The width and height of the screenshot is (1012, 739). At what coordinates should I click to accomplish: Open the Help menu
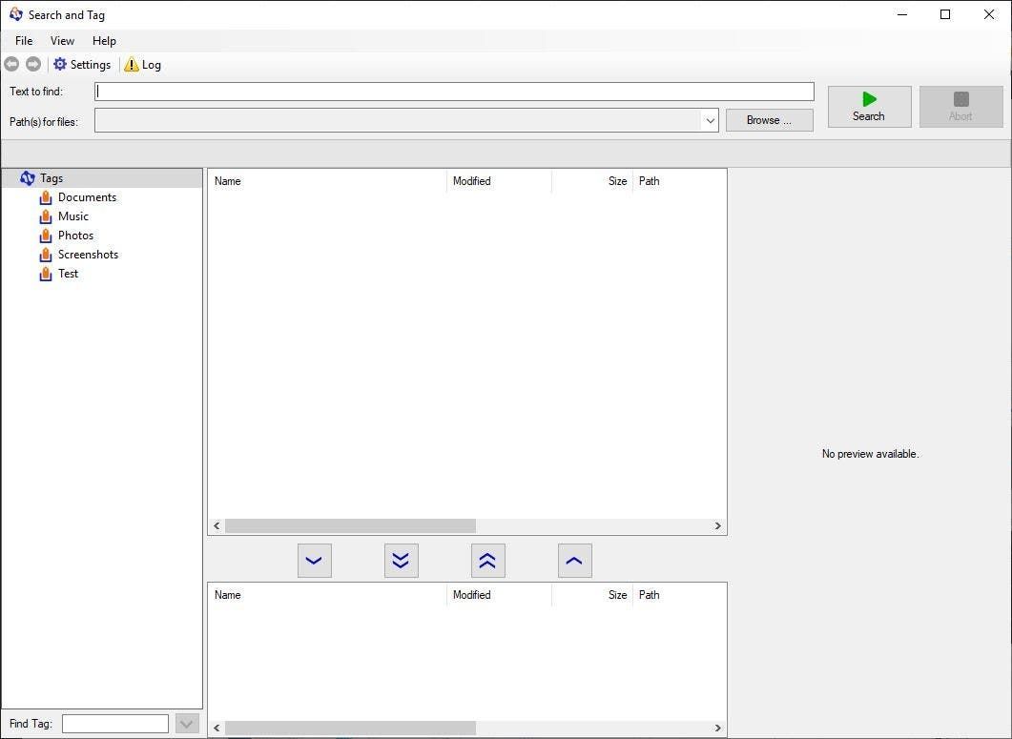click(104, 41)
